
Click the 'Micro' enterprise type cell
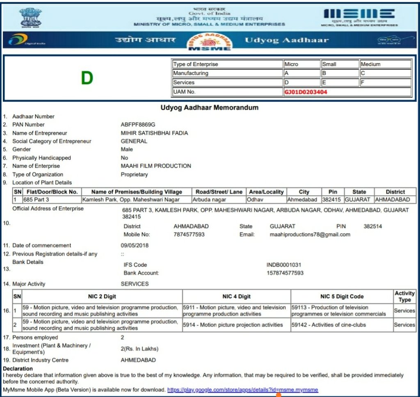(301, 64)
